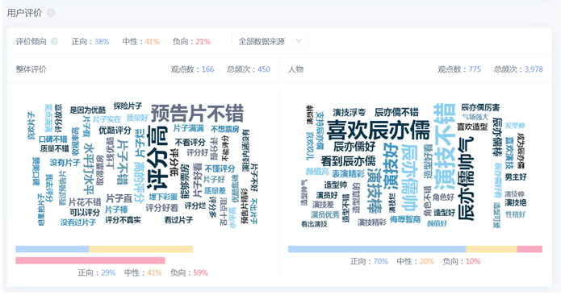The image size is (561, 295).
Task: Click the 正向 38% sentiment value
Action: tap(102, 41)
